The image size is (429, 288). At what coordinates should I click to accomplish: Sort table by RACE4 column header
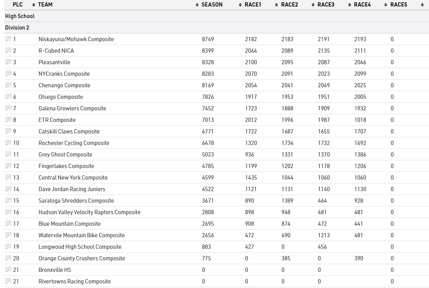pos(362,5)
